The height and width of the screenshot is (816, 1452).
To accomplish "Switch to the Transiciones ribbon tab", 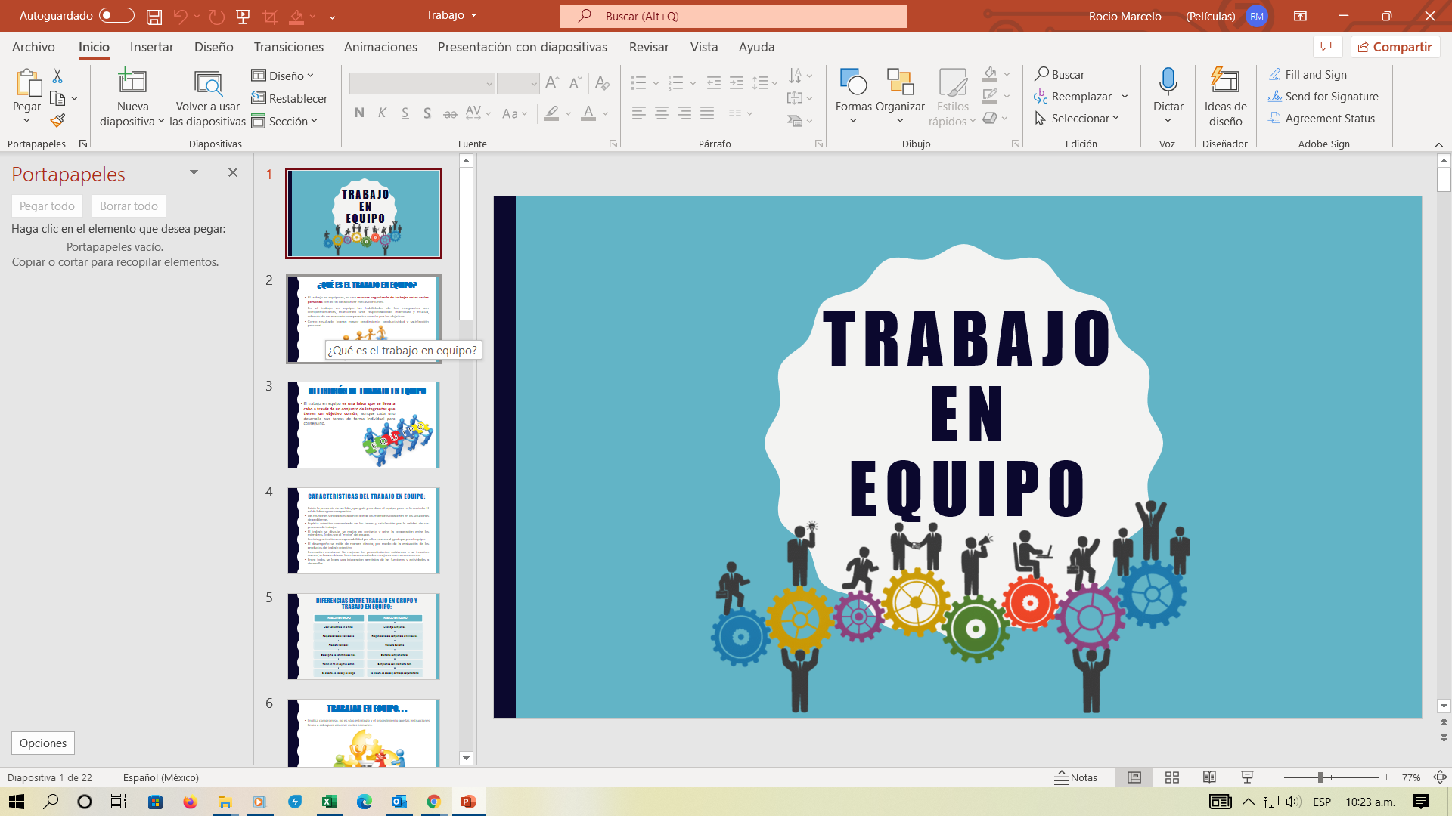I will coord(288,47).
